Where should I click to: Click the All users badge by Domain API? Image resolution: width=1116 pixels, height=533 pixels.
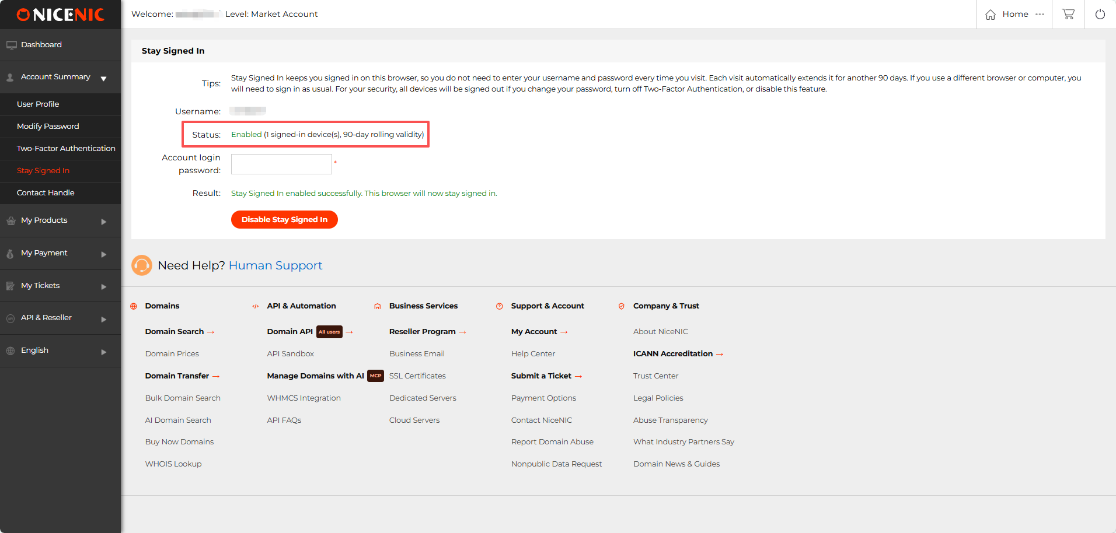(329, 332)
